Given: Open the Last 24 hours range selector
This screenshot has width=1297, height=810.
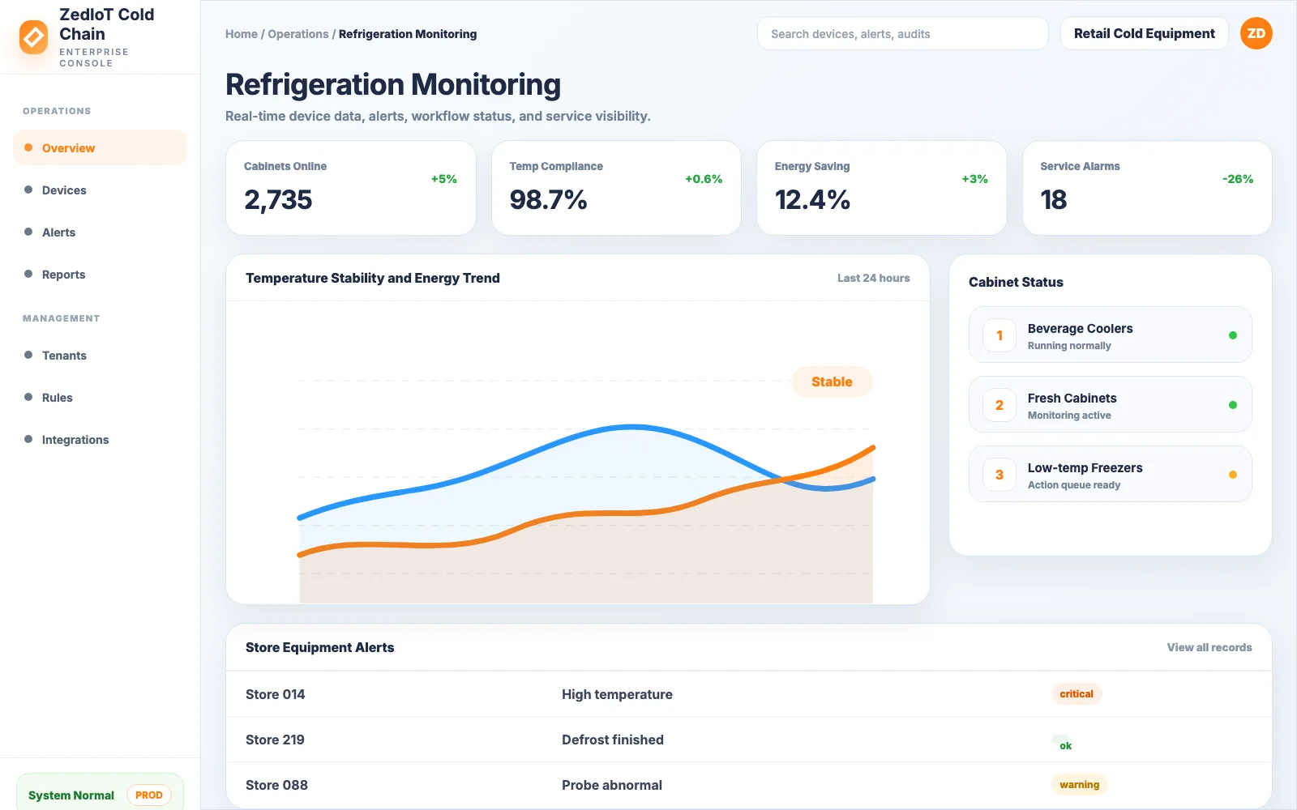Looking at the screenshot, I should (873, 278).
